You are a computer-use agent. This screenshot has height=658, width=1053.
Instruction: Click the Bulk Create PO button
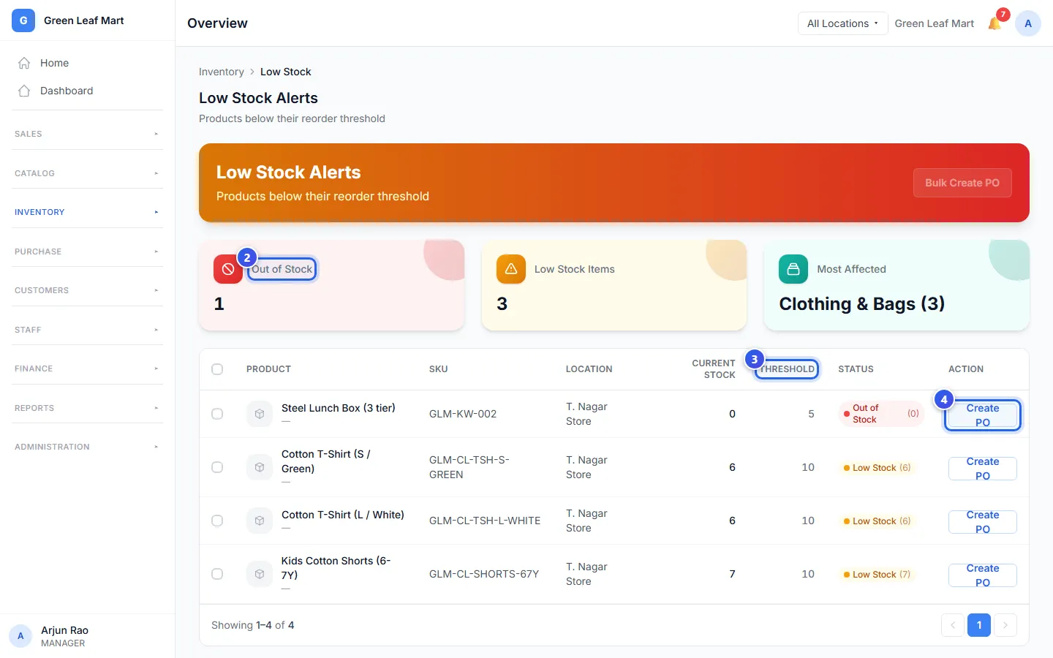coord(962,183)
